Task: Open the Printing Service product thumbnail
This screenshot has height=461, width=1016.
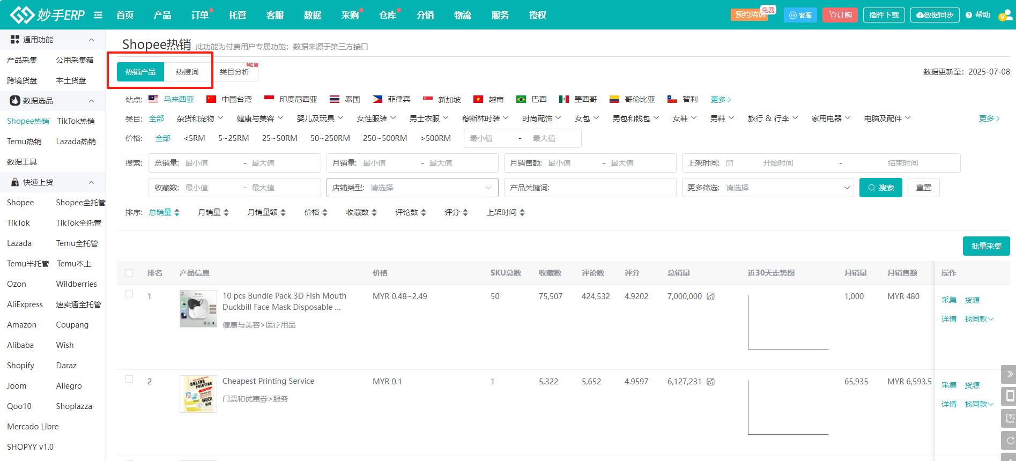Action: [x=198, y=394]
